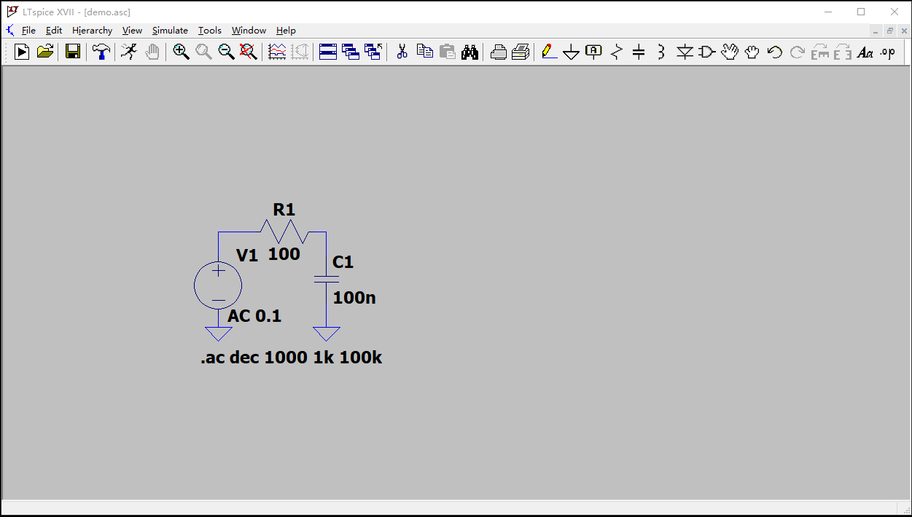Click the New Schematic toolbar icon

(x=23, y=52)
